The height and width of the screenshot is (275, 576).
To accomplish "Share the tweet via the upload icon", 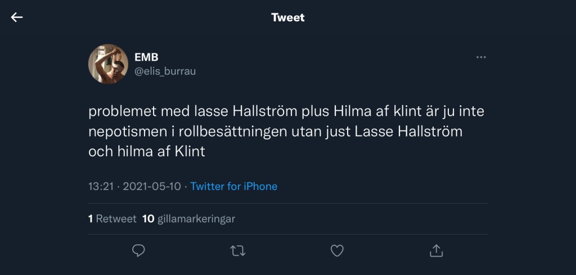I will pyautogui.click(x=436, y=250).
